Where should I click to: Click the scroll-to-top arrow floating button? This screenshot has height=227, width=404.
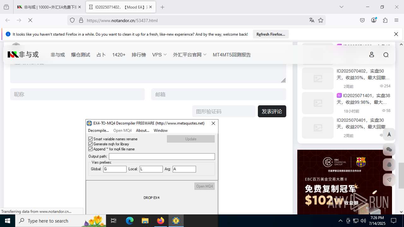(x=389, y=134)
